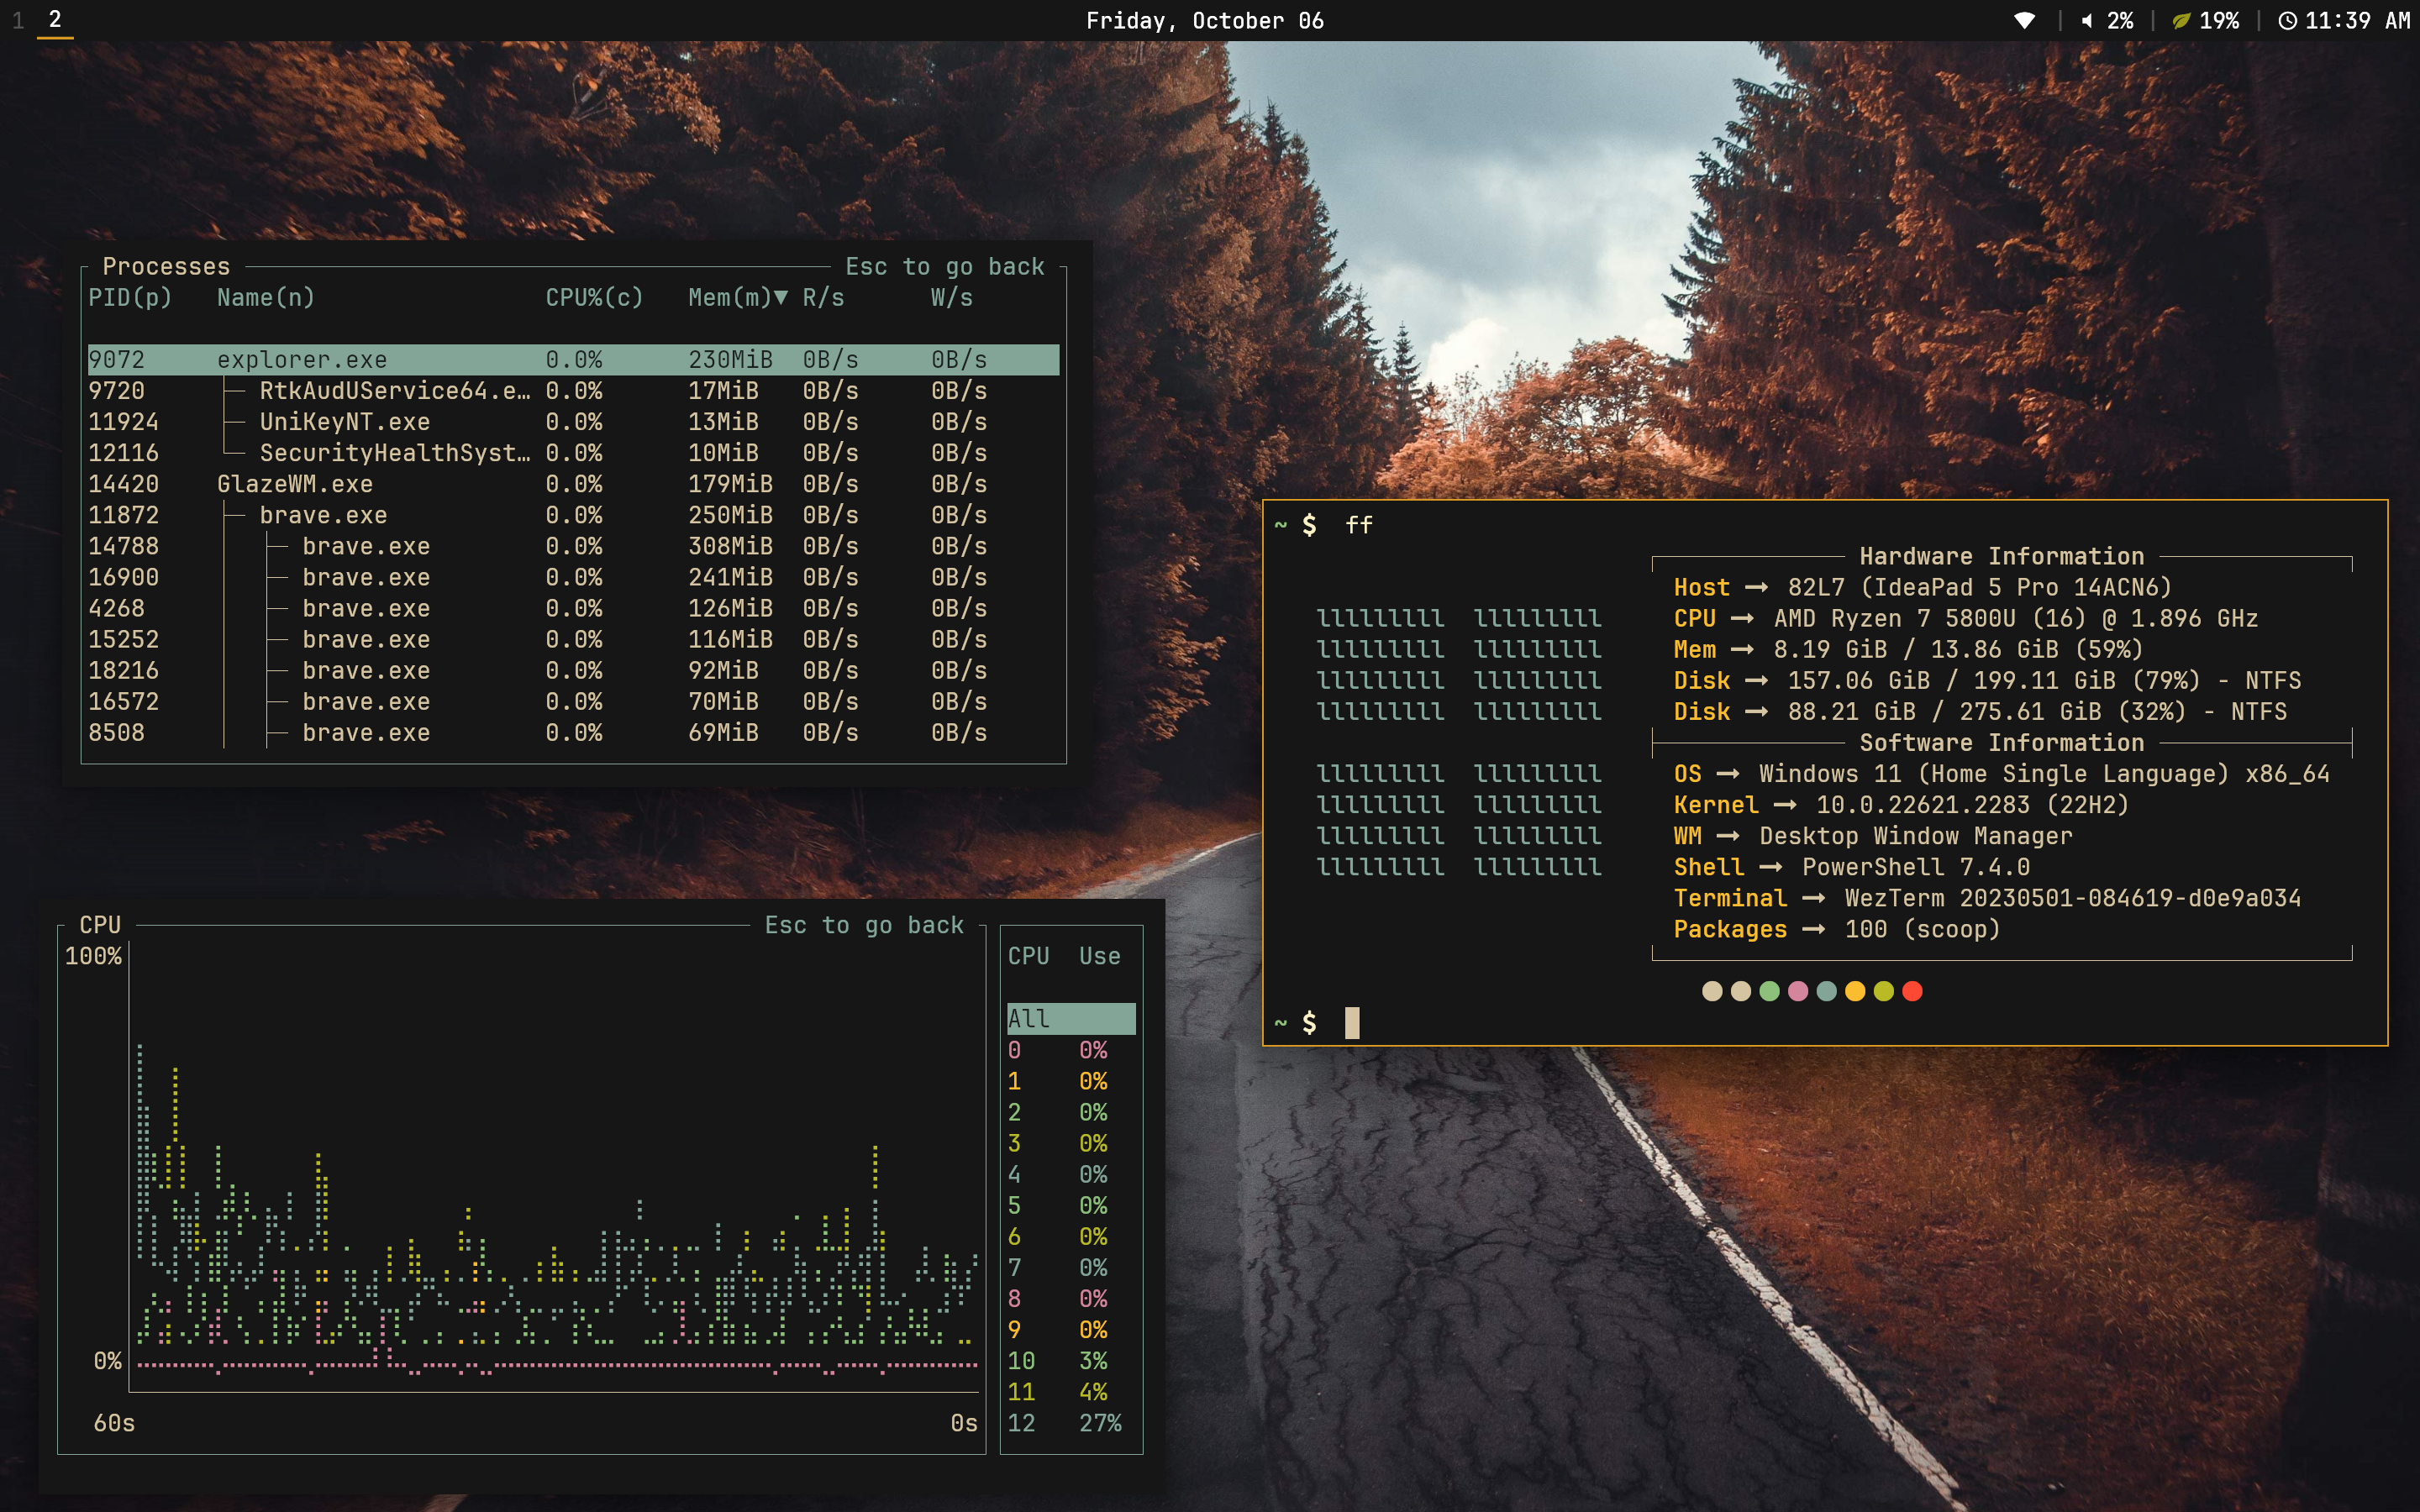Viewport: 2420px width, 1512px height.
Task: Select brave.exe process with PID 11872
Action: (573, 515)
